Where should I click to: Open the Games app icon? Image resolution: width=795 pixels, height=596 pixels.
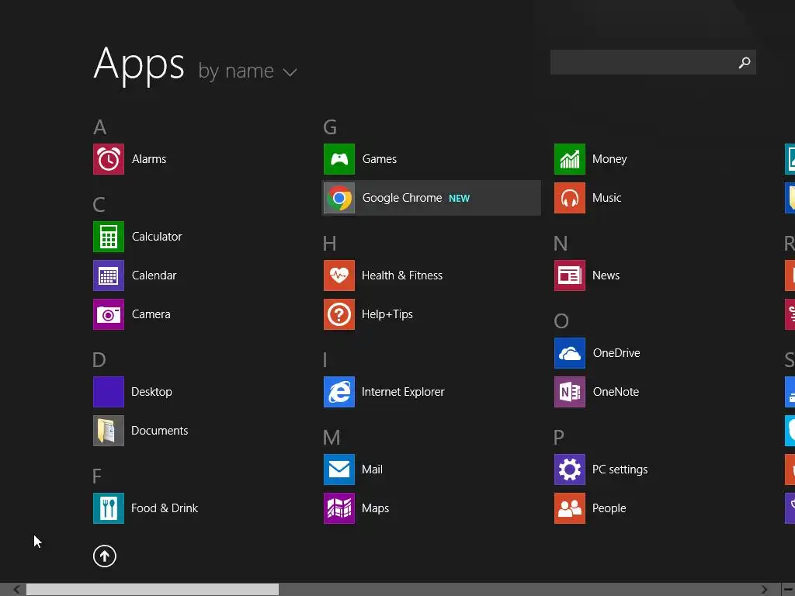339,159
